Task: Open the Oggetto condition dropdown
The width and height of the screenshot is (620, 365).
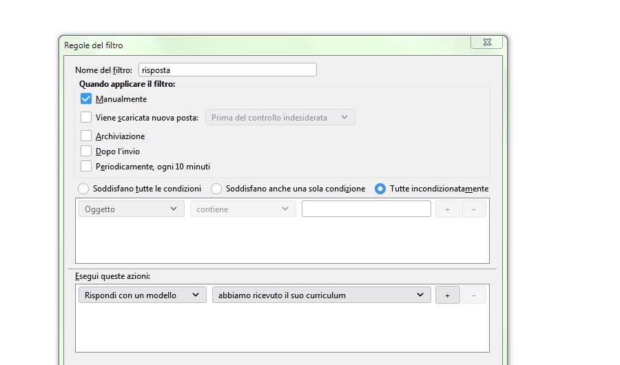Action: coord(132,209)
